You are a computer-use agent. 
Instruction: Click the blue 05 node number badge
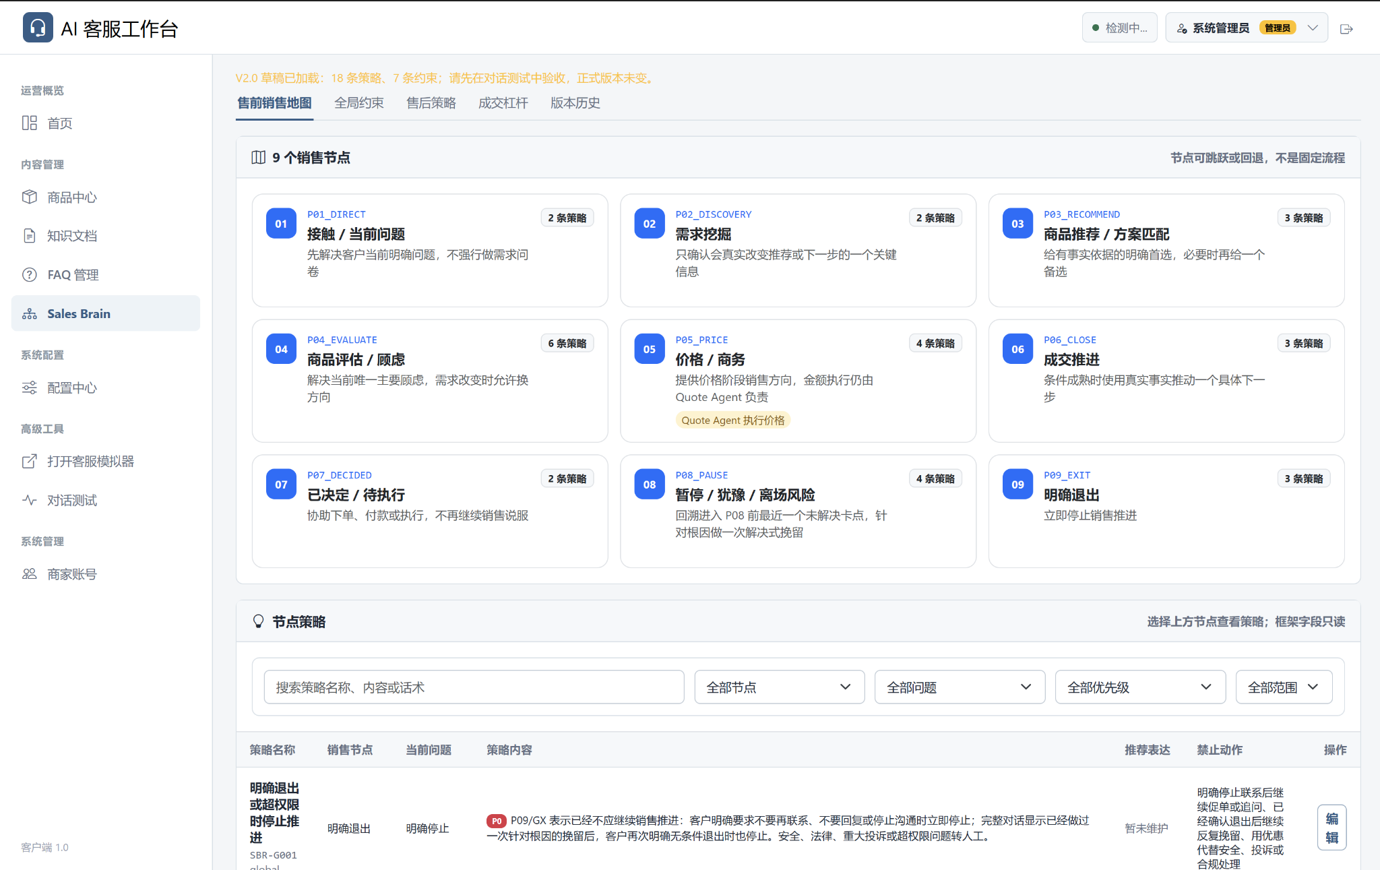[650, 349]
